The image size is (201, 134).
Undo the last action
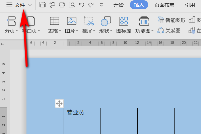(x=81, y=5)
